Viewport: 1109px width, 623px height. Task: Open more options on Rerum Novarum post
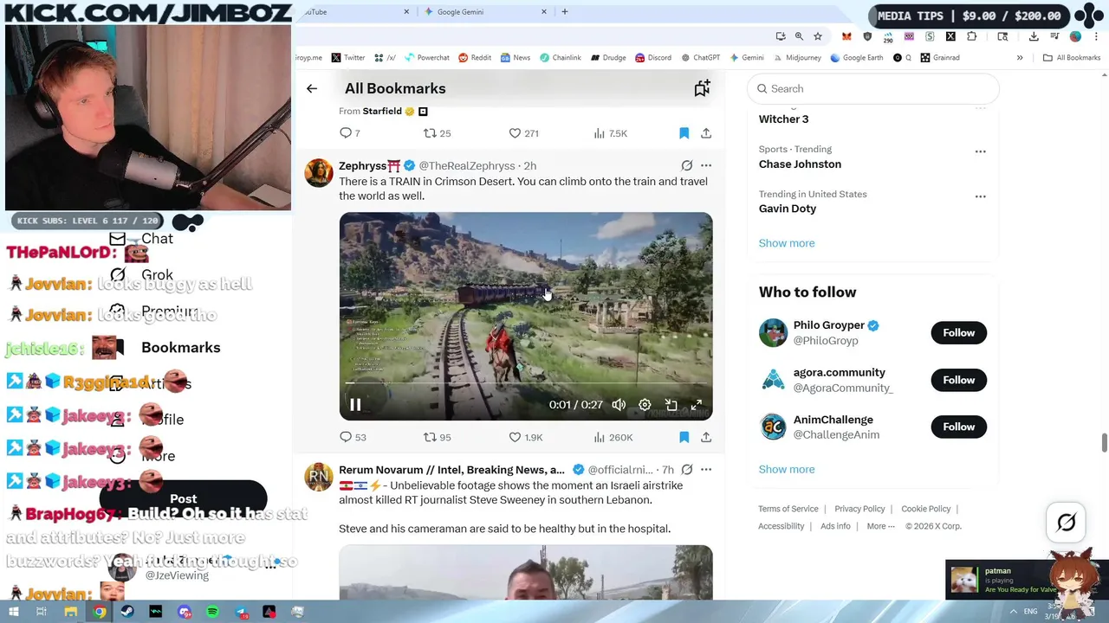(x=706, y=470)
